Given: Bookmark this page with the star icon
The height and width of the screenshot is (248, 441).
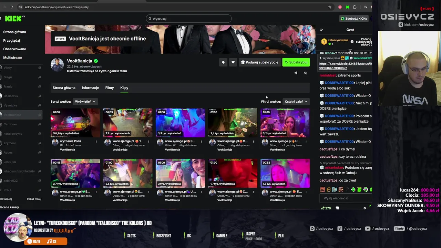Looking at the screenshot, I should pyautogui.click(x=330, y=7).
